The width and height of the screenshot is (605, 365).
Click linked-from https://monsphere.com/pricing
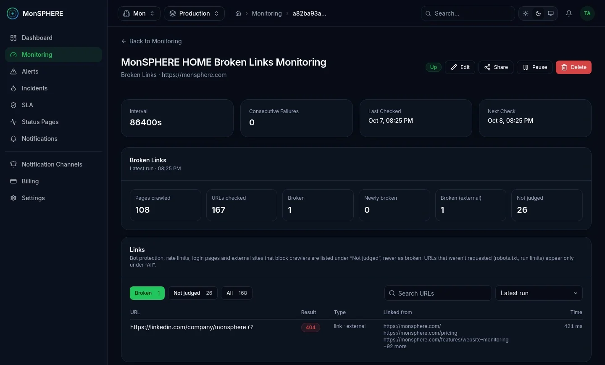tap(420, 333)
